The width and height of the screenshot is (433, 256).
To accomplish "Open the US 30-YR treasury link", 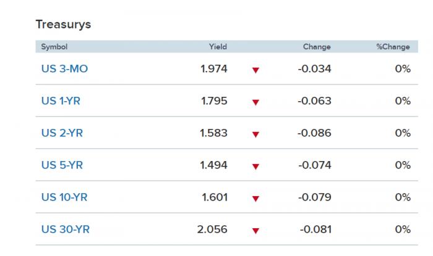I will coord(64,229).
